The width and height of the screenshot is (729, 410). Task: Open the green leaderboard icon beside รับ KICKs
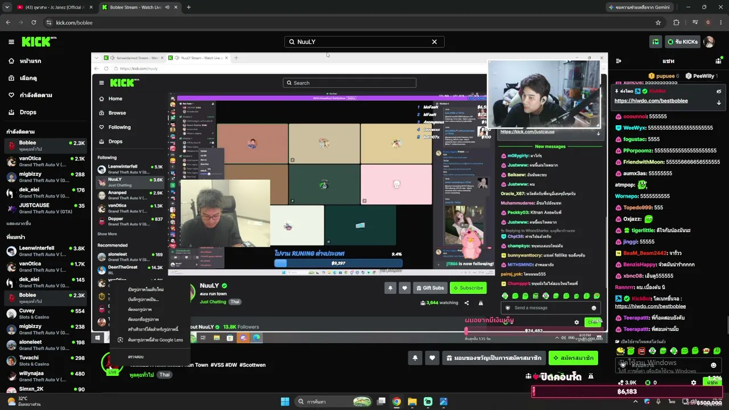[x=656, y=42]
